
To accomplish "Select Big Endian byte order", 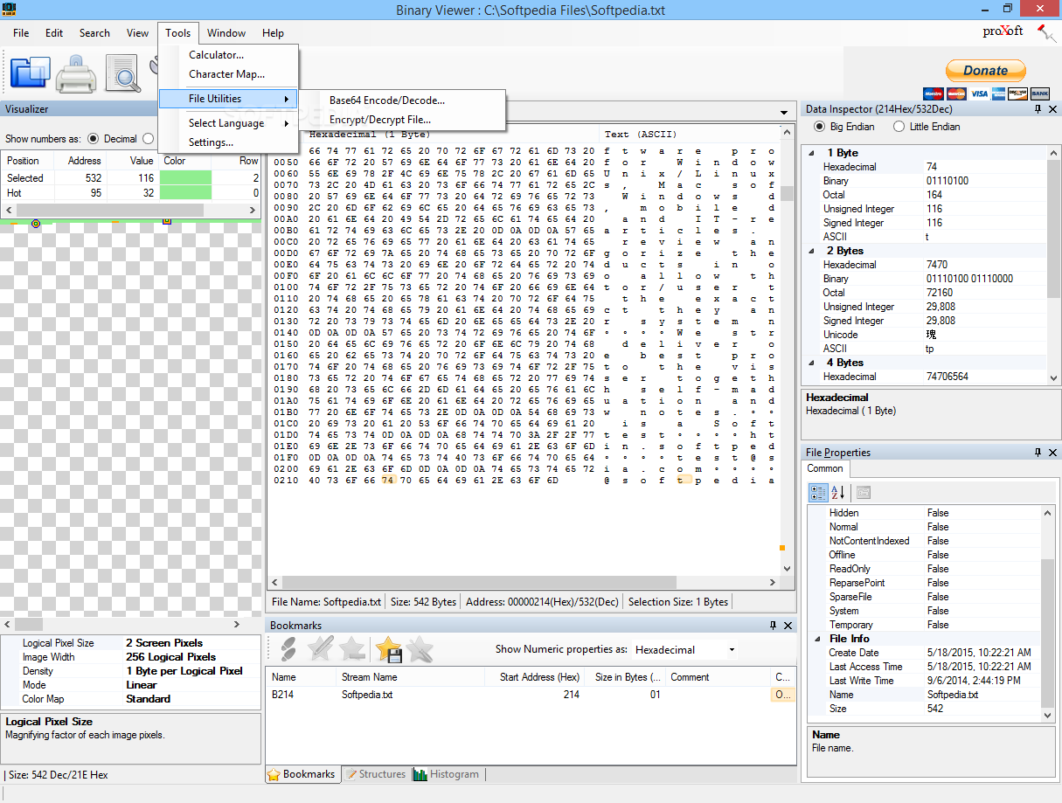I will 819,127.
